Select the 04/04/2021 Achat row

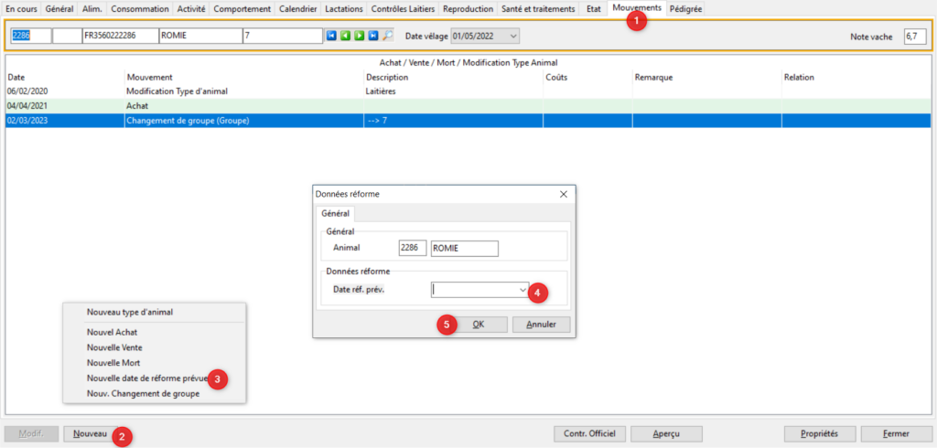point(468,106)
